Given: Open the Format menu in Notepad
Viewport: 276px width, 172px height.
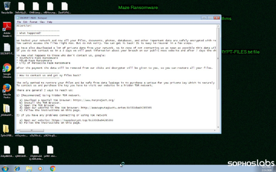Looking at the screenshot, I should click(33, 22).
